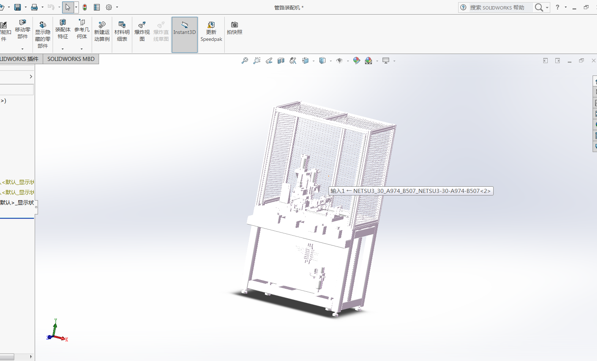Take a snapshot with 拍快照
The width and height of the screenshot is (597, 361).
click(235, 28)
